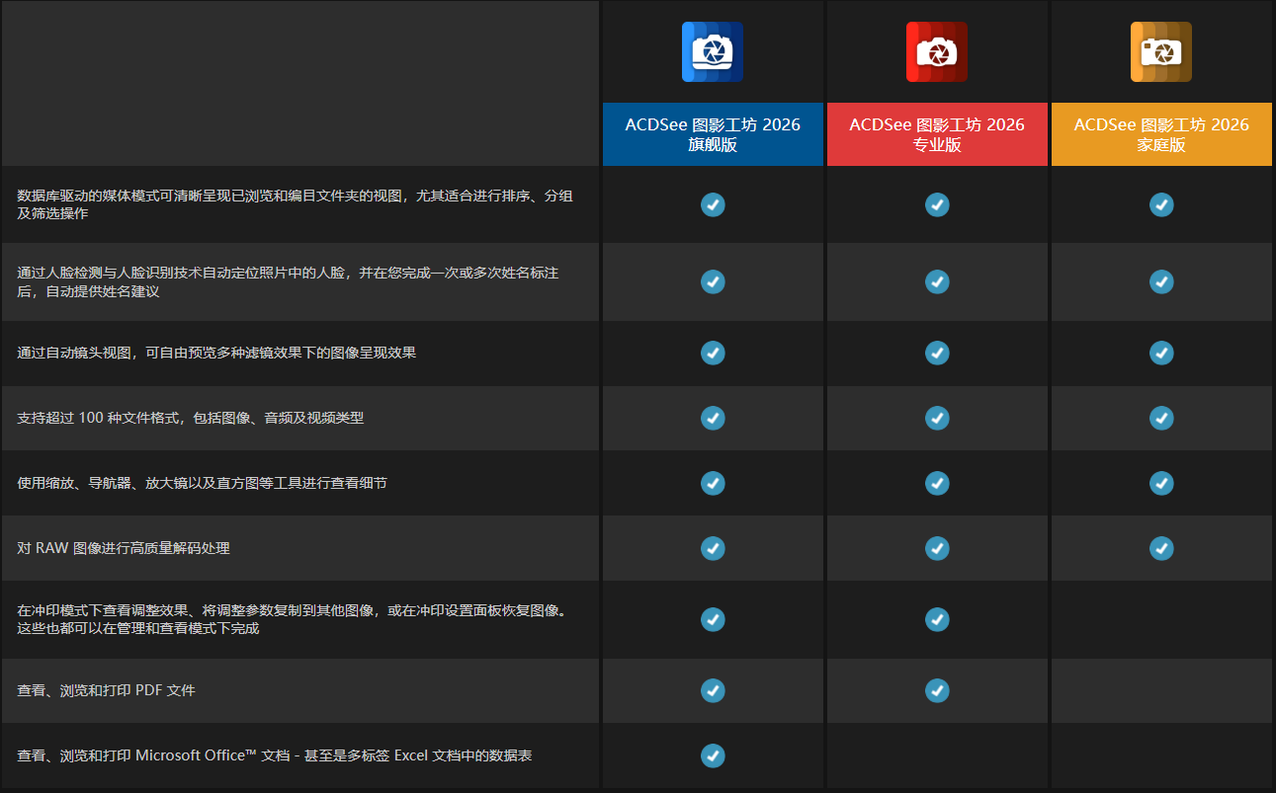Click 旗舰版 checkmark for Microsoft Office documents row
1276x793 pixels.
713,755
